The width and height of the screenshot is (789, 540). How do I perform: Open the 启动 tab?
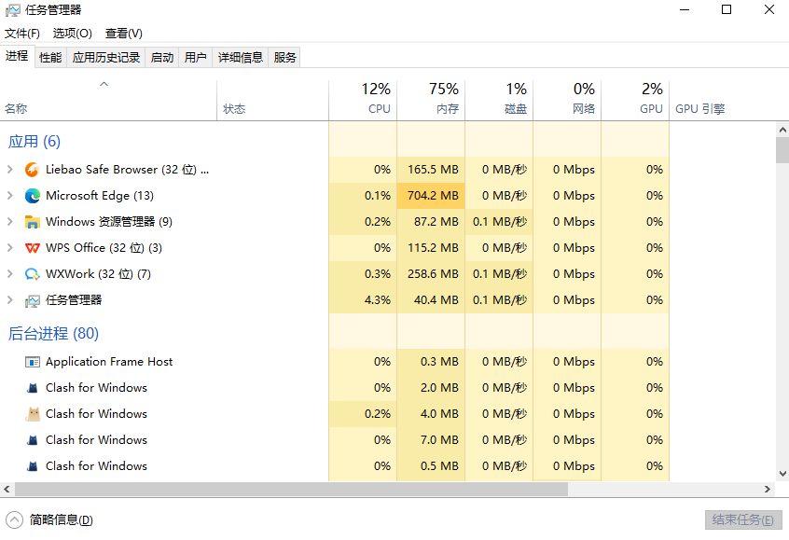162,58
